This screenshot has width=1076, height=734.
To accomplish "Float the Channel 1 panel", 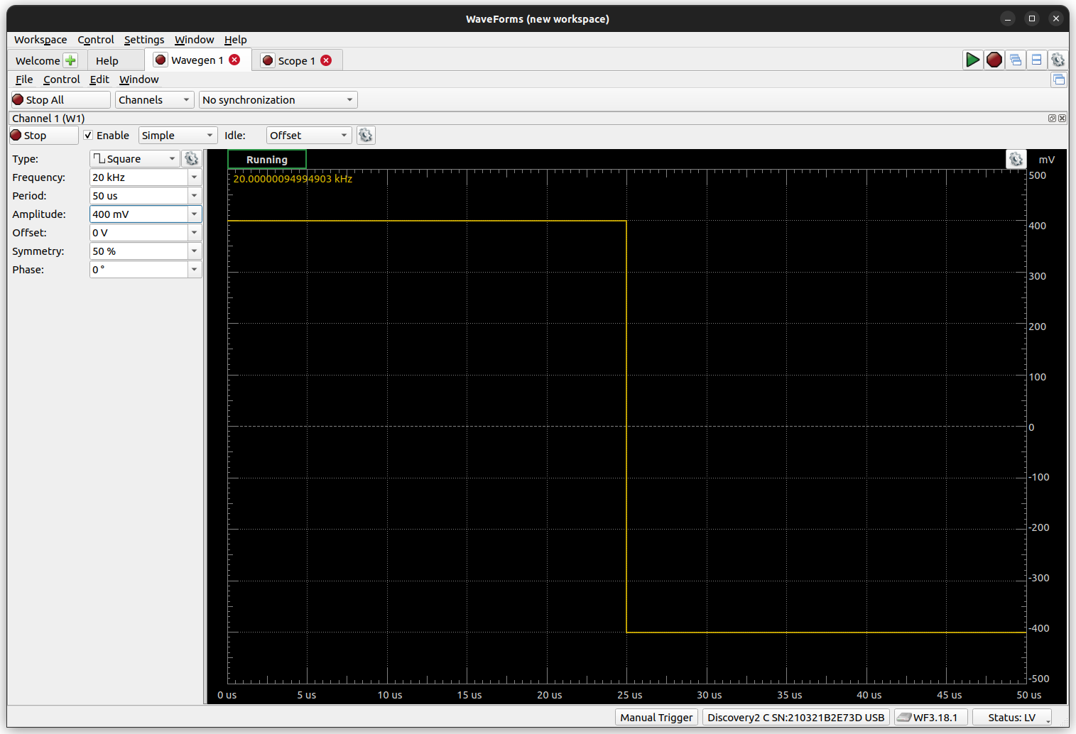I will [x=1052, y=119].
